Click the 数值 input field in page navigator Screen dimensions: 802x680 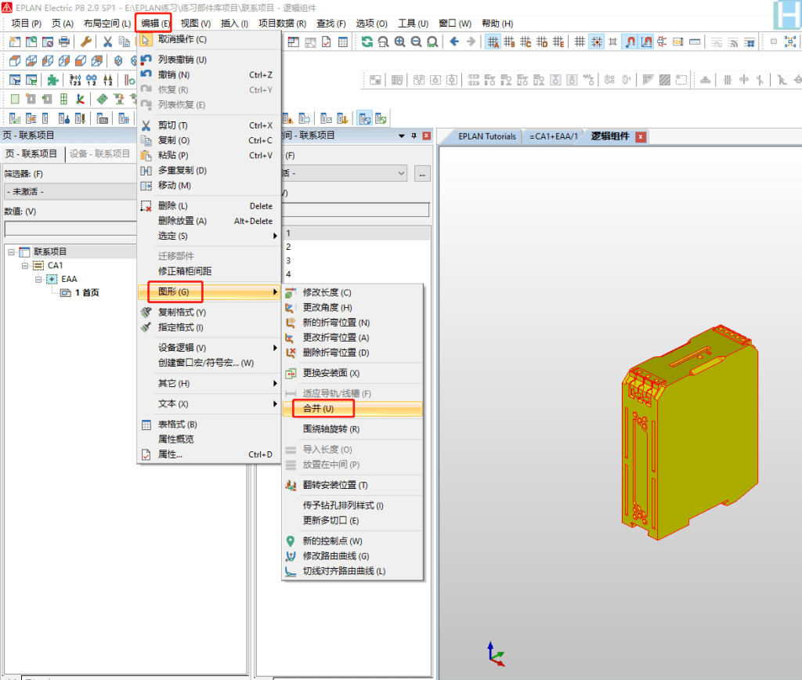point(70,229)
